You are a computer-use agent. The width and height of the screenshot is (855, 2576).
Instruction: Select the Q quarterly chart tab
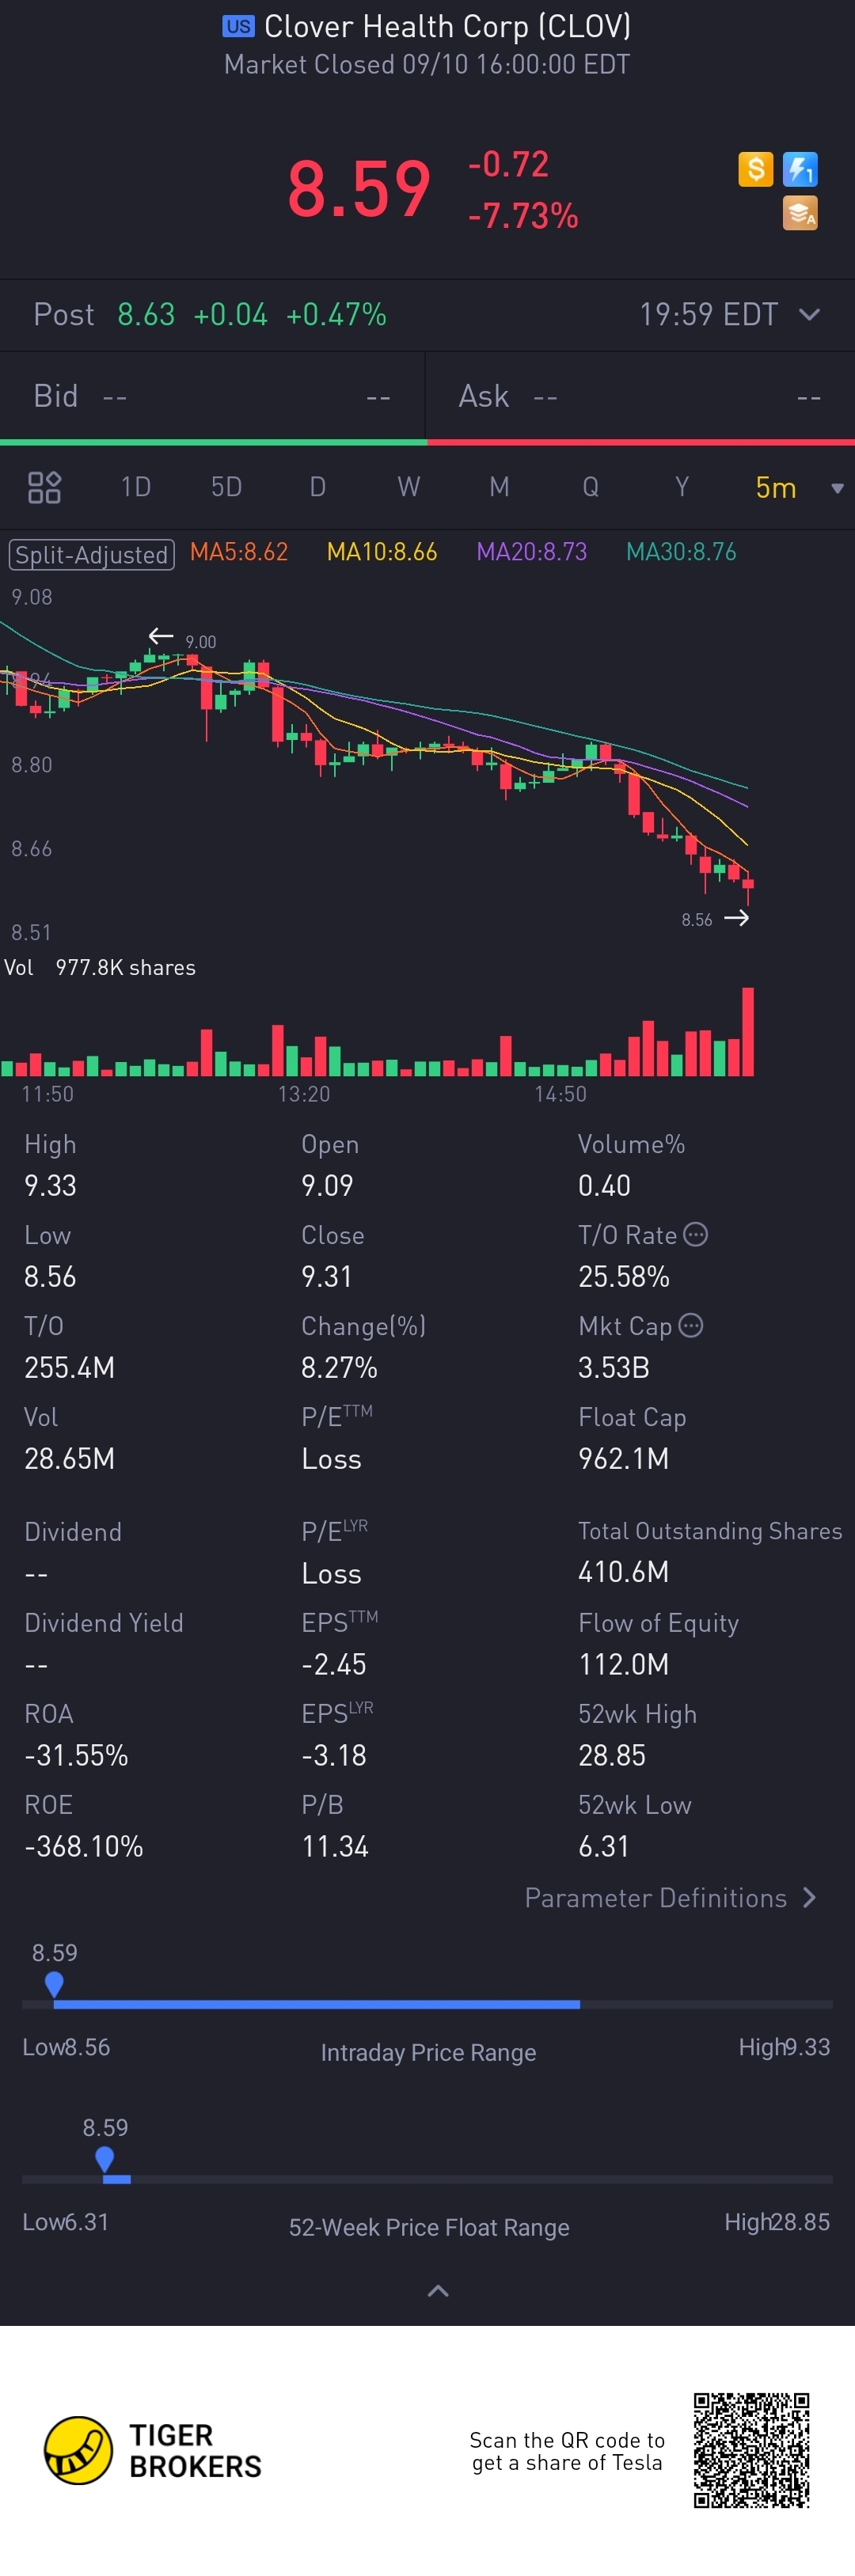591,487
